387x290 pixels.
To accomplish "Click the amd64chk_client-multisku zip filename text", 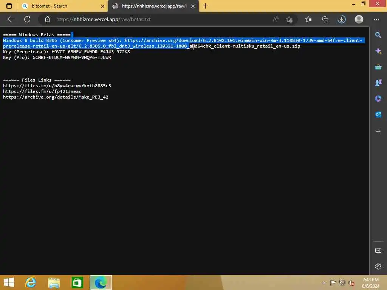I will click(245, 46).
